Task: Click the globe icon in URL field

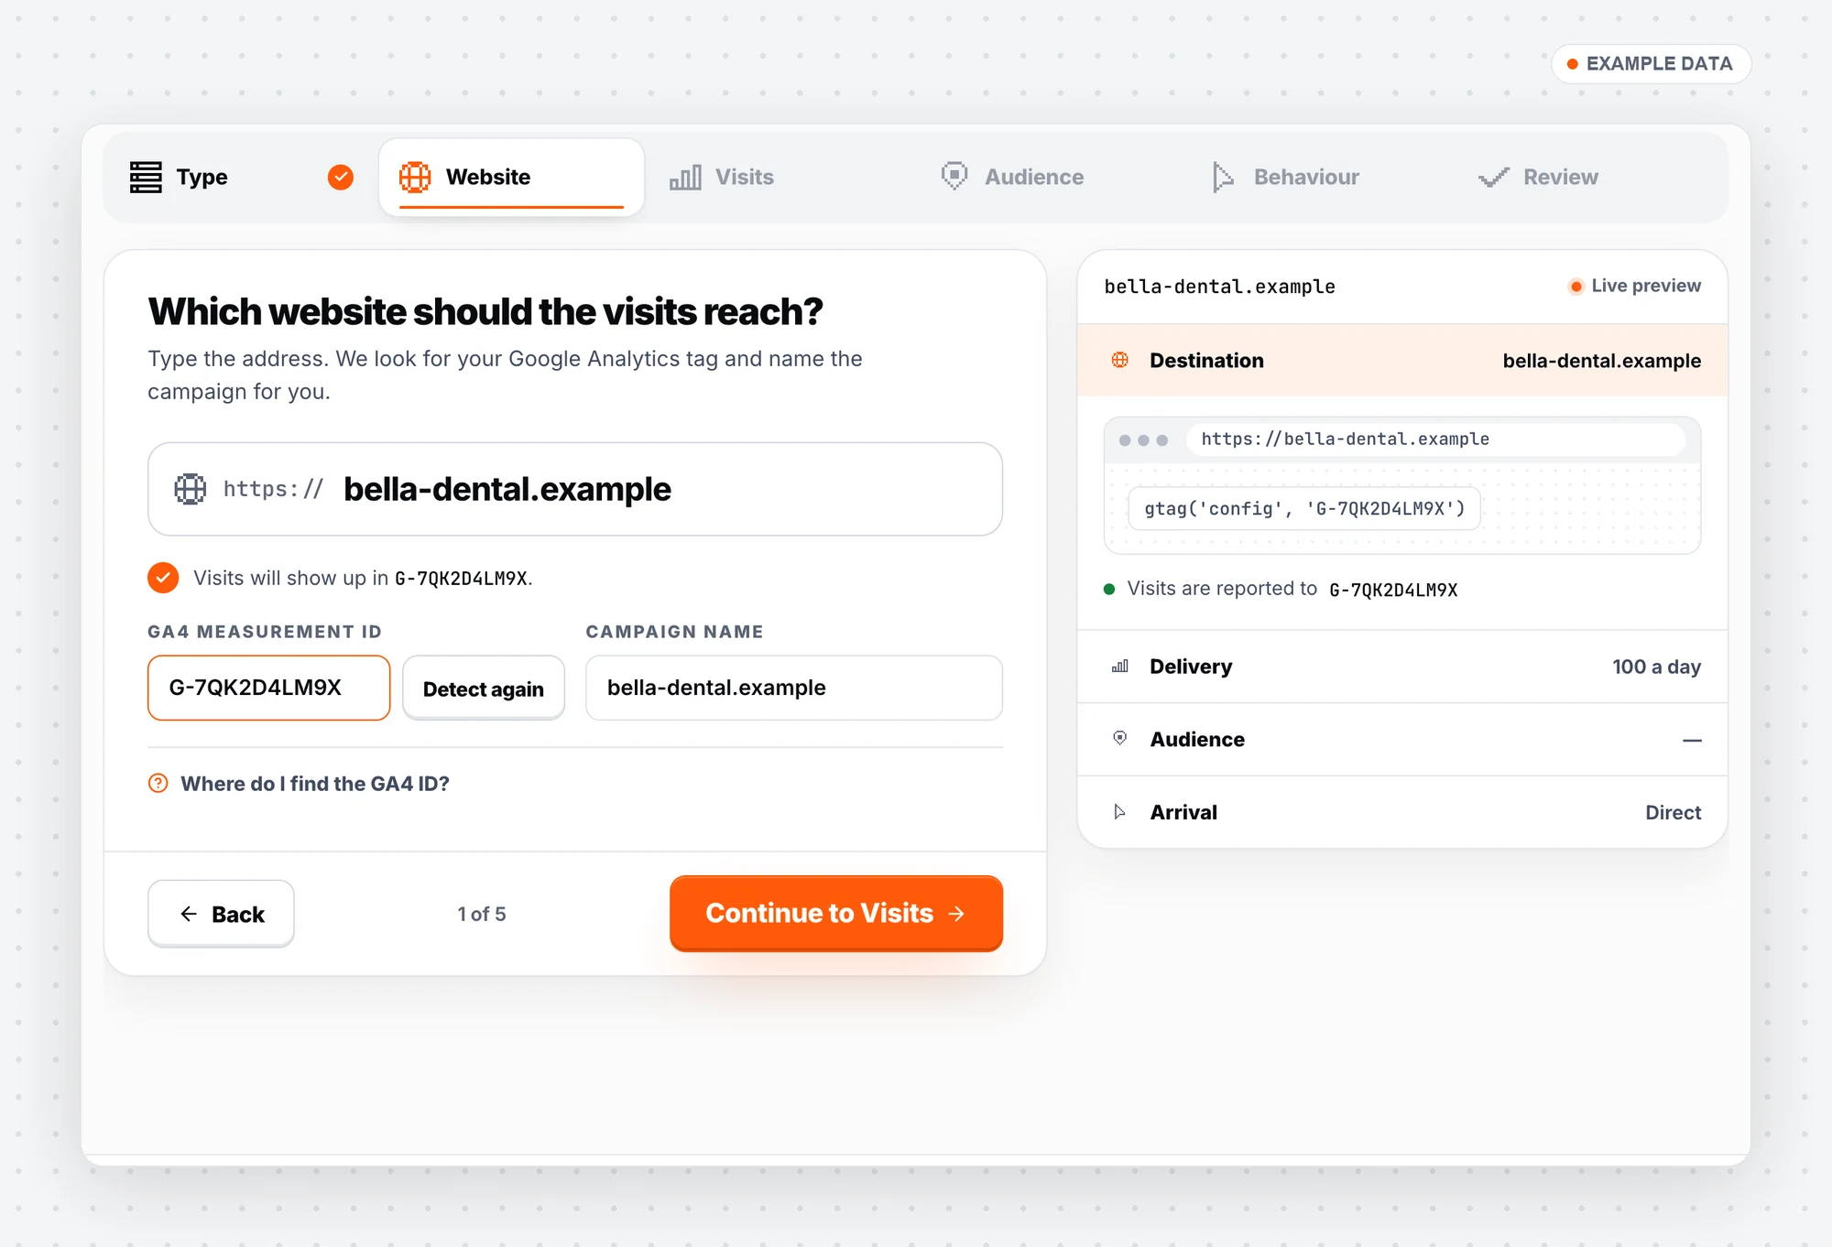Action: pos(191,489)
